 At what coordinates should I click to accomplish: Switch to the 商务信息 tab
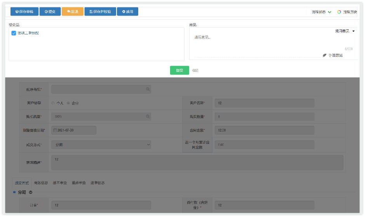click(x=41, y=183)
